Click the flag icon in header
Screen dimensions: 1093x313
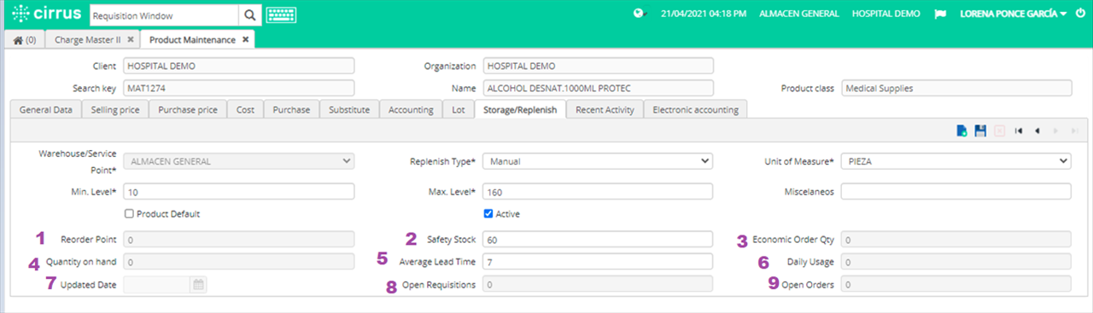point(940,14)
